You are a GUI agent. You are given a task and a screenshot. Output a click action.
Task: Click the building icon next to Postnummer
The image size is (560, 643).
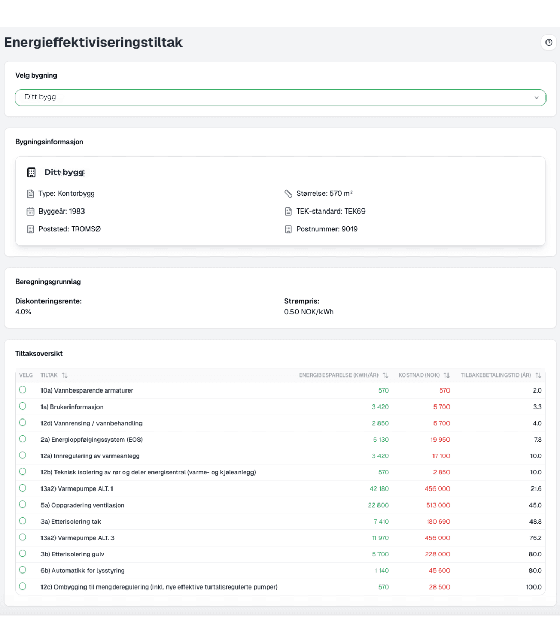(288, 229)
